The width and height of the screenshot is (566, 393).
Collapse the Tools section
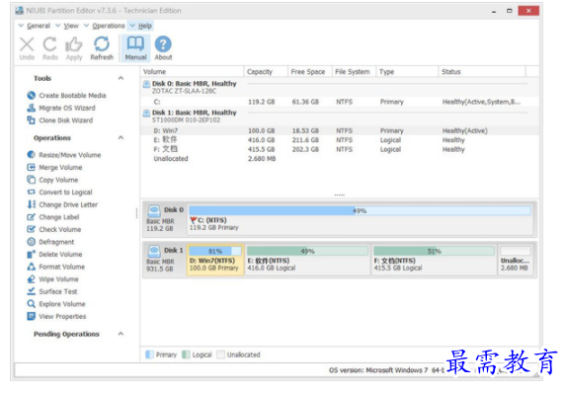click(121, 78)
